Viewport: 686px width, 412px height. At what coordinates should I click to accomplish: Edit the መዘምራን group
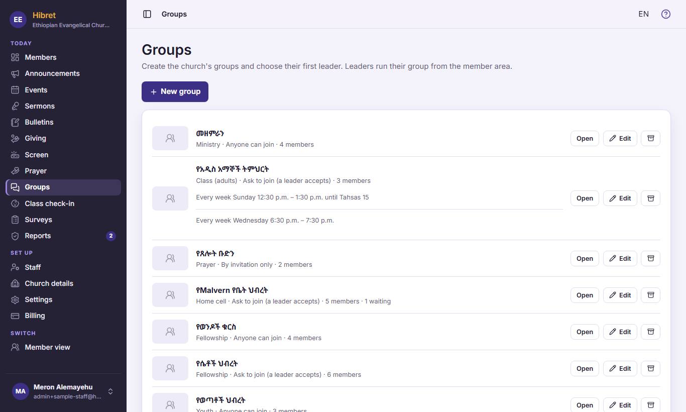[x=620, y=138]
